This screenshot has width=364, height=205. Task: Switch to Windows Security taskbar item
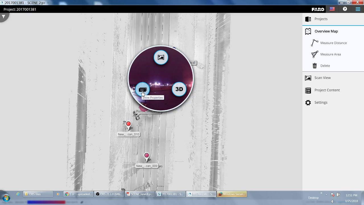(x=232, y=194)
